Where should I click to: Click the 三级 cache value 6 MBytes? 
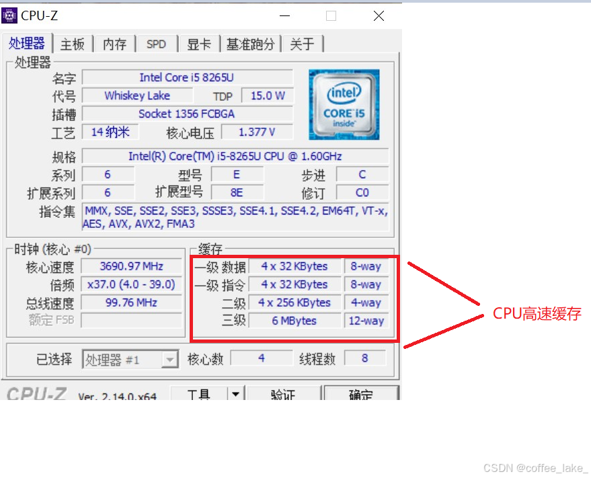point(294,321)
